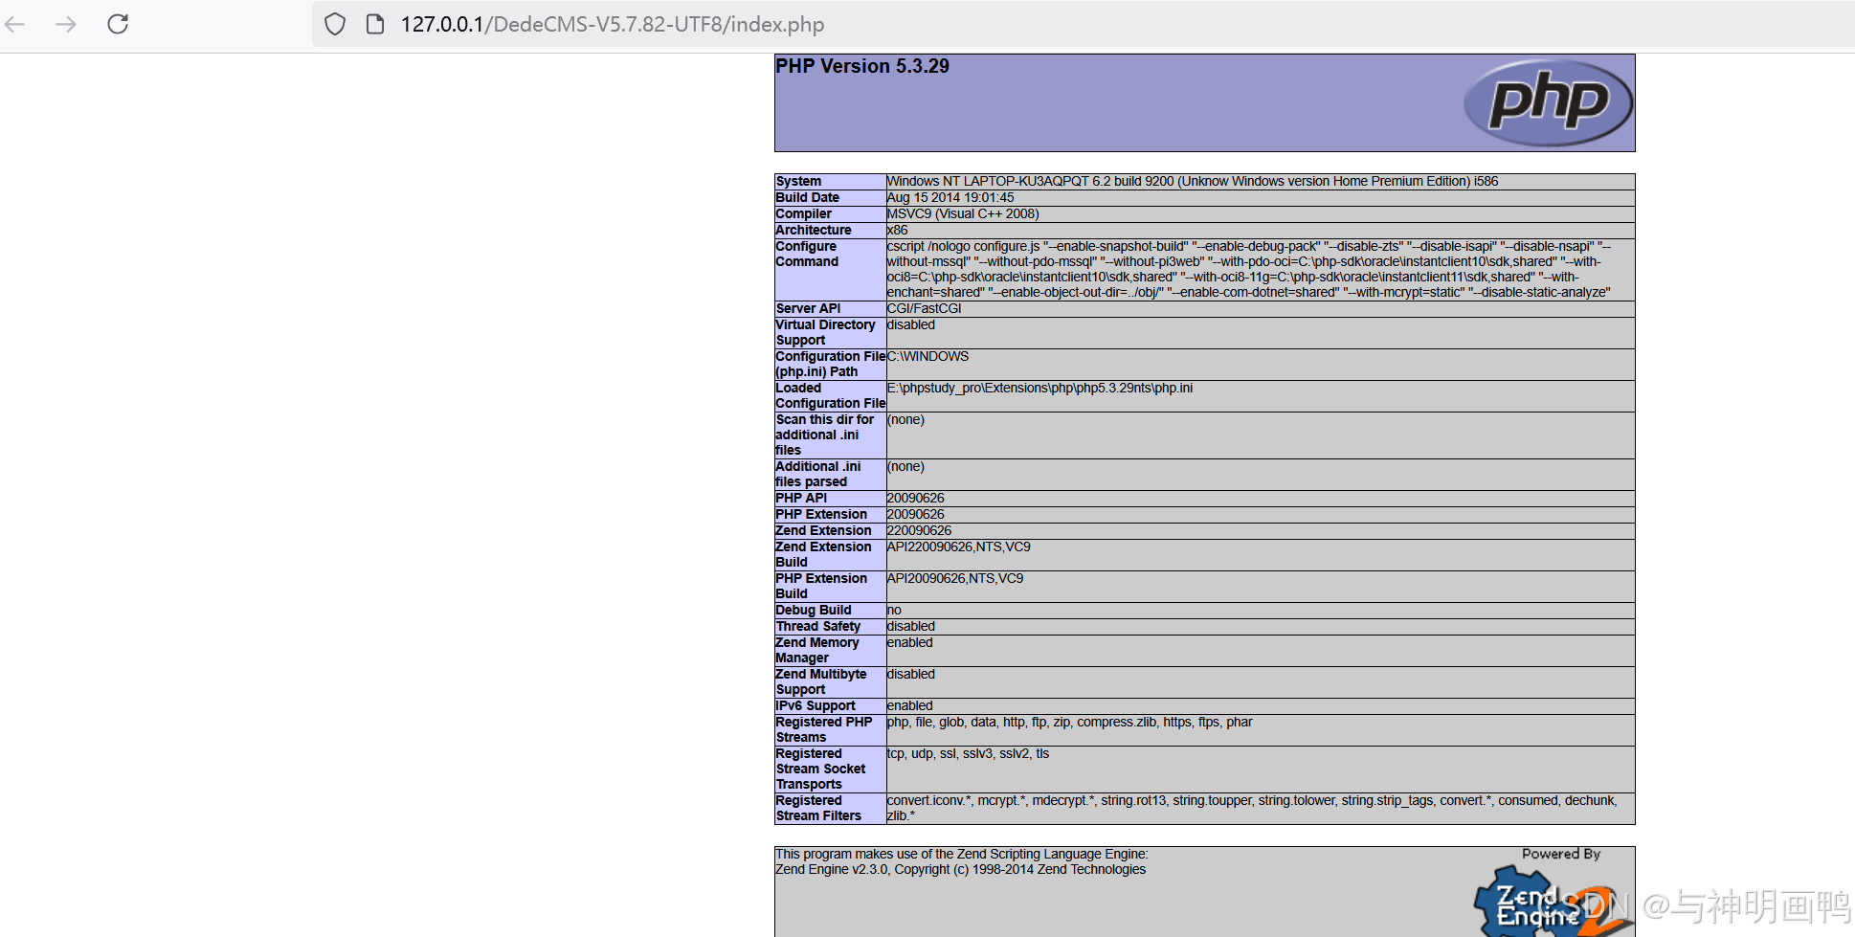Select the MSVC9 (Visual C++ 2008) value
The height and width of the screenshot is (937, 1855).
pos(963,213)
